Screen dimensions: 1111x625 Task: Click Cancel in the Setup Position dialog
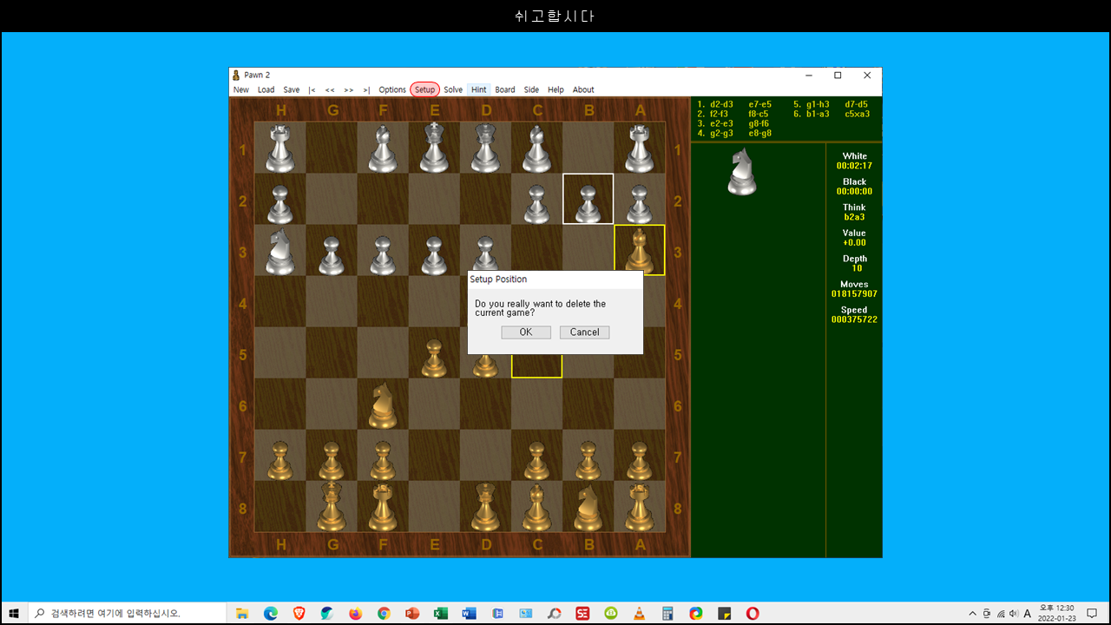coord(584,332)
